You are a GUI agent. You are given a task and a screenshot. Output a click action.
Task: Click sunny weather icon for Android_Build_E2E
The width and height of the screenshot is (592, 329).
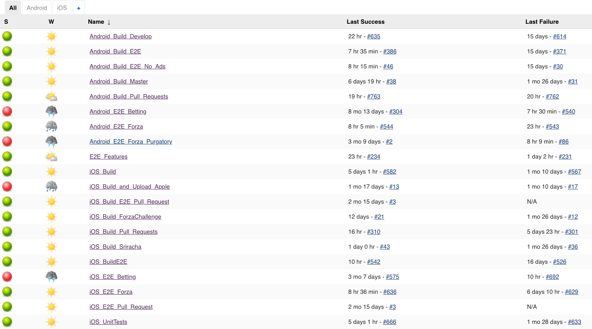coord(51,51)
